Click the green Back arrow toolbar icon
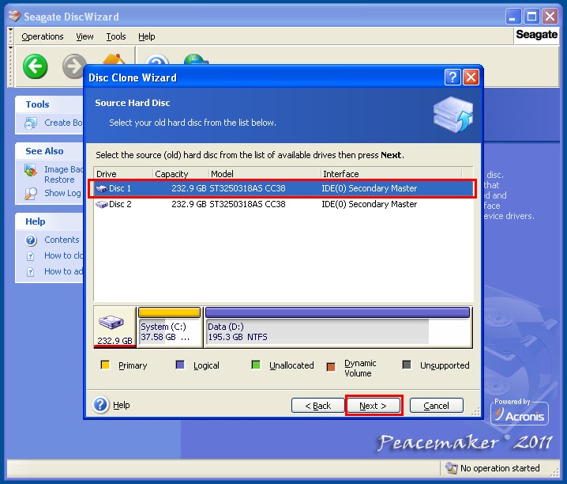 point(35,66)
